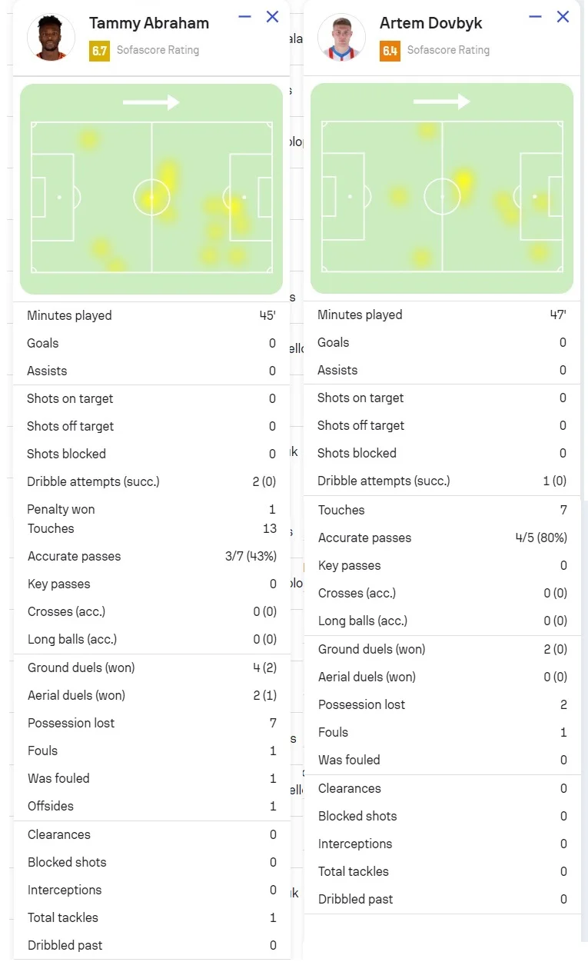
Task: Click Abraham's Sofascore Rating label
Action: click(158, 50)
